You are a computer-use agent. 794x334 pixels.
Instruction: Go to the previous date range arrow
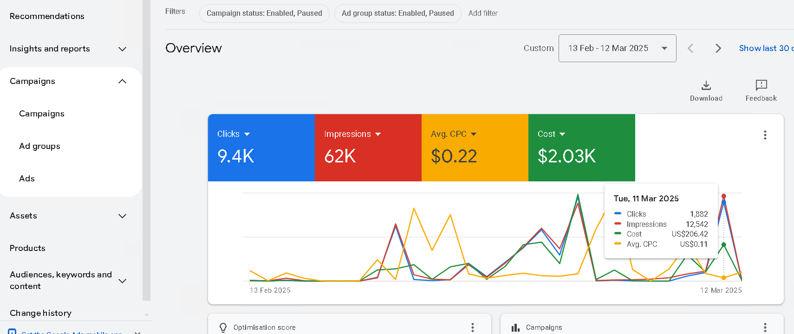690,48
